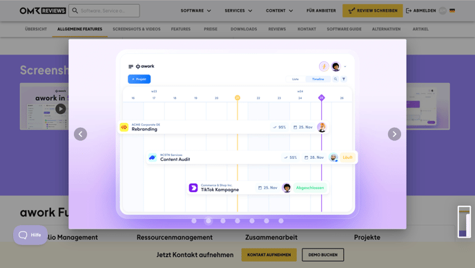
Task: Select the last carousel dot
Action: click(281, 221)
